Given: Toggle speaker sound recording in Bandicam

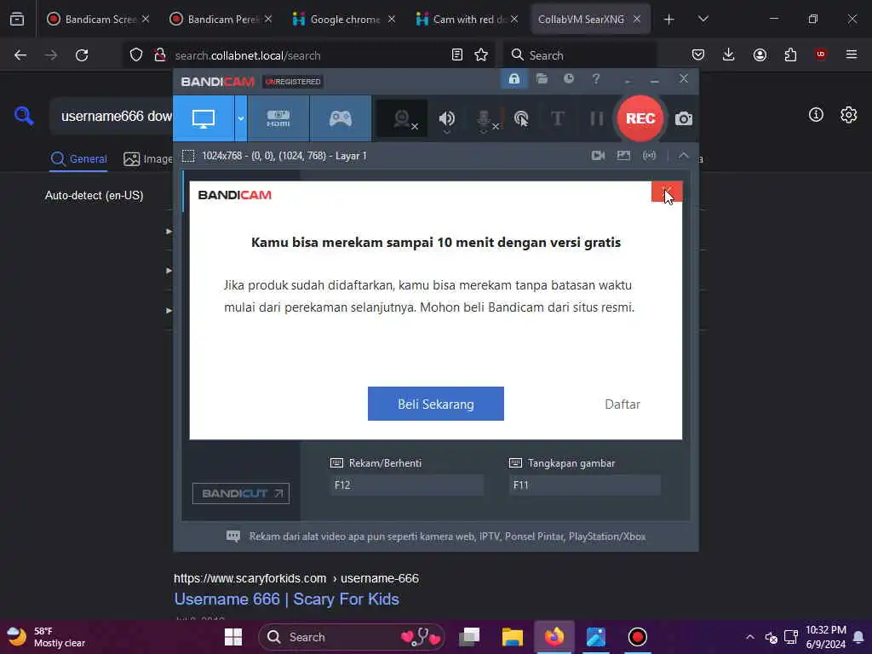Looking at the screenshot, I should (x=446, y=119).
